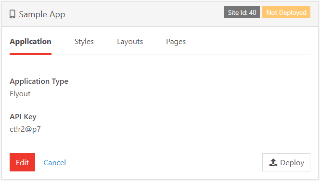Image resolution: width=320 pixels, height=181 pixels.
Task: Click the Deploy button
Action: pyautogui.click(x=286, y=162)
